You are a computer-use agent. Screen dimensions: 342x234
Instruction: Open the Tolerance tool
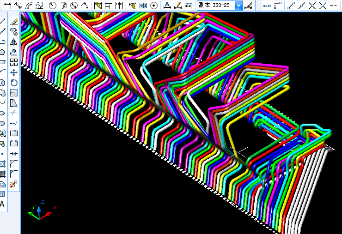(x=143, y=5)
